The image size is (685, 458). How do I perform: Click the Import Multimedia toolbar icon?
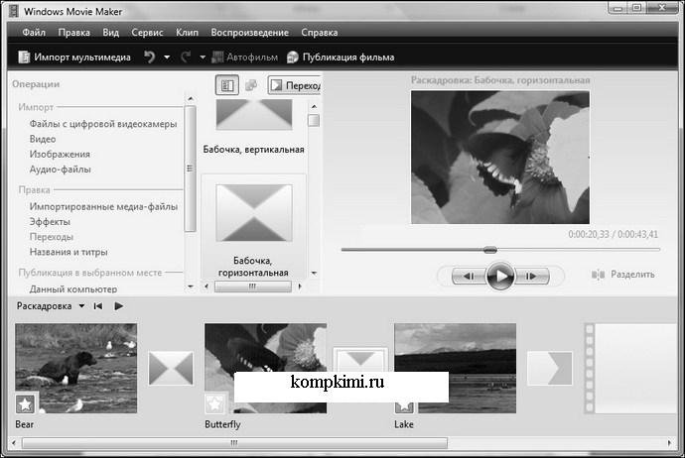24,57
